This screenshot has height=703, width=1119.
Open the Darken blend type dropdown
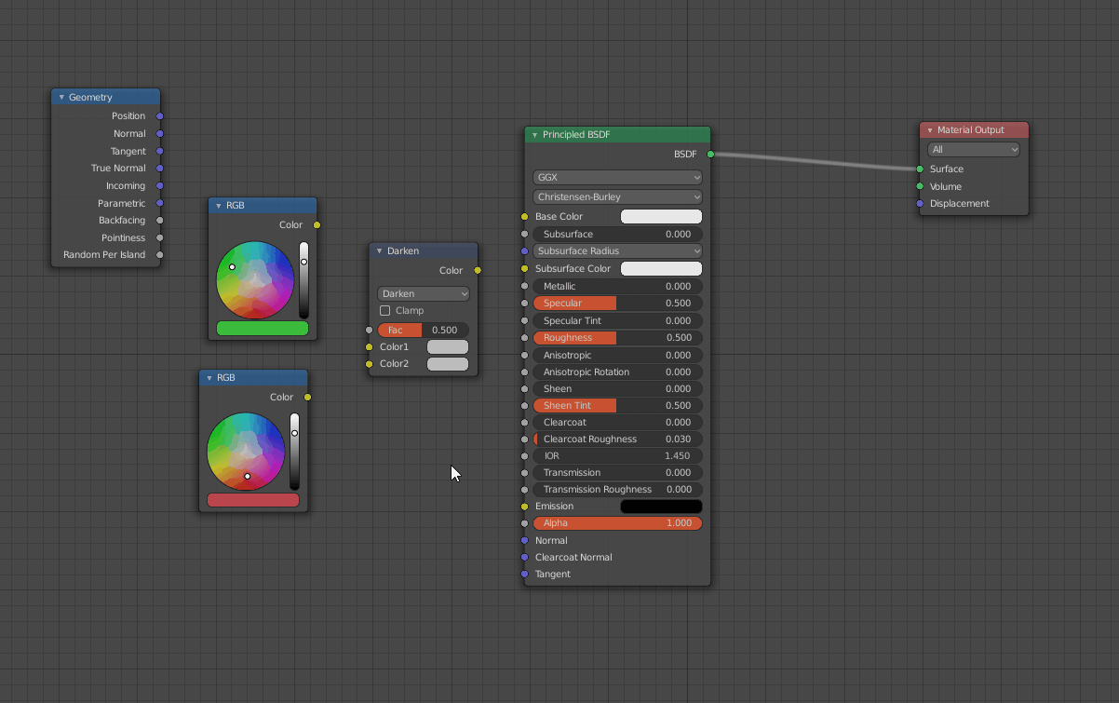tap(424, 293)
